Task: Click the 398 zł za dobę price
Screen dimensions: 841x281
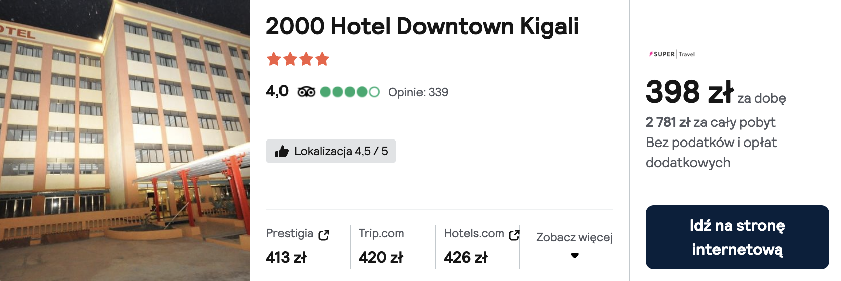Action: click(716, 93)
